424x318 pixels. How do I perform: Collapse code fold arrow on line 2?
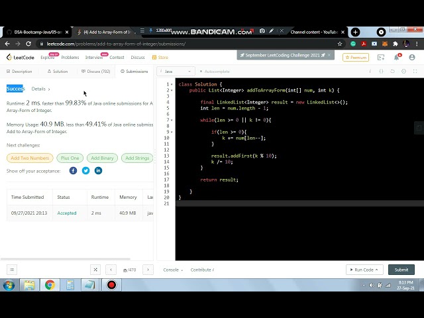[x=172, y=90]
